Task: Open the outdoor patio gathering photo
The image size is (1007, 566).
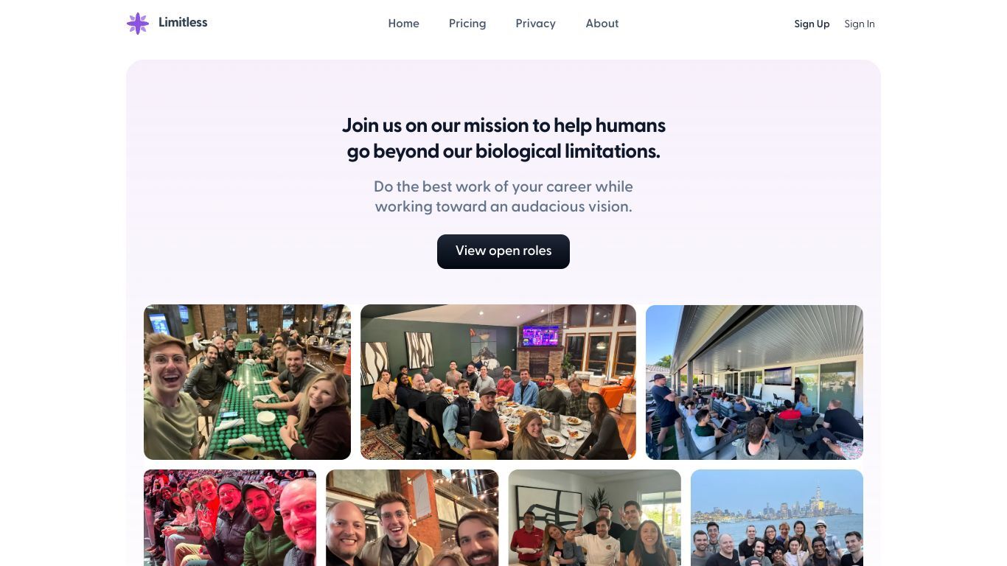Action: pos(754,382)
